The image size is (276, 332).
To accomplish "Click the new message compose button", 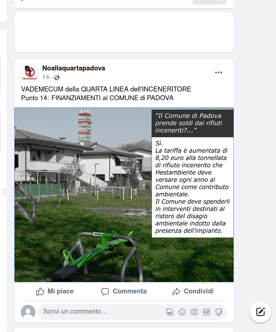I will coord(260,312).
